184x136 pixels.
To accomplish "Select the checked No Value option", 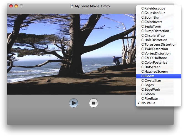I will 148,103.
